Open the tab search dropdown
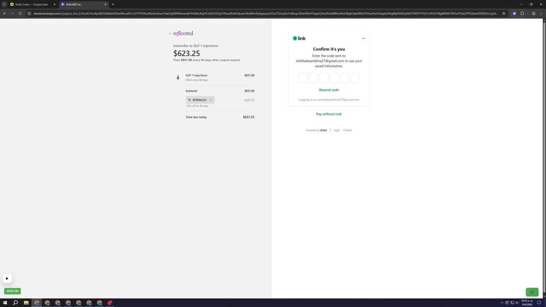 pyautogui.click(x=4, y=4)
